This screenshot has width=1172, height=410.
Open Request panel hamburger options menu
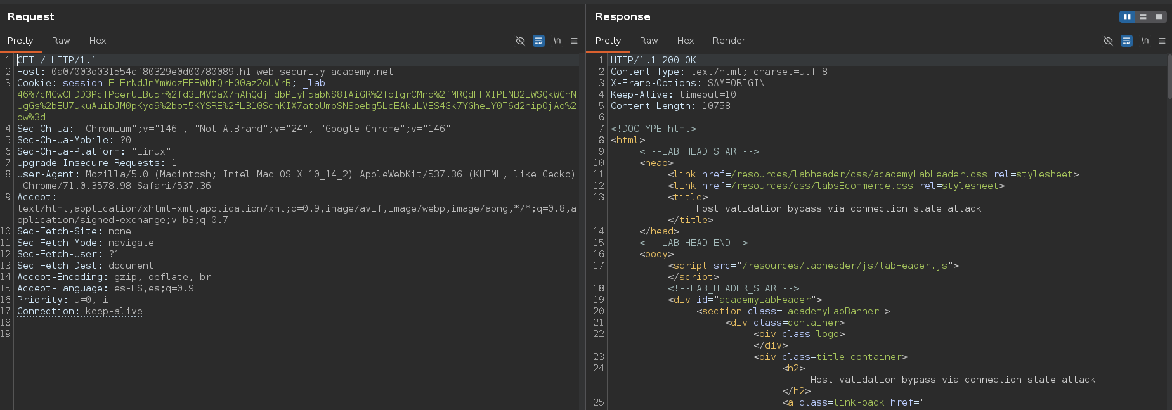coord(574,41)
